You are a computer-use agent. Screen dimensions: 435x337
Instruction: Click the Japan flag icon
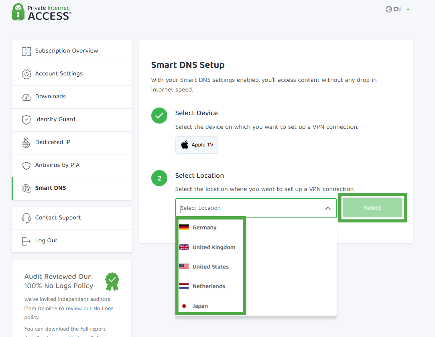point(184,306)
